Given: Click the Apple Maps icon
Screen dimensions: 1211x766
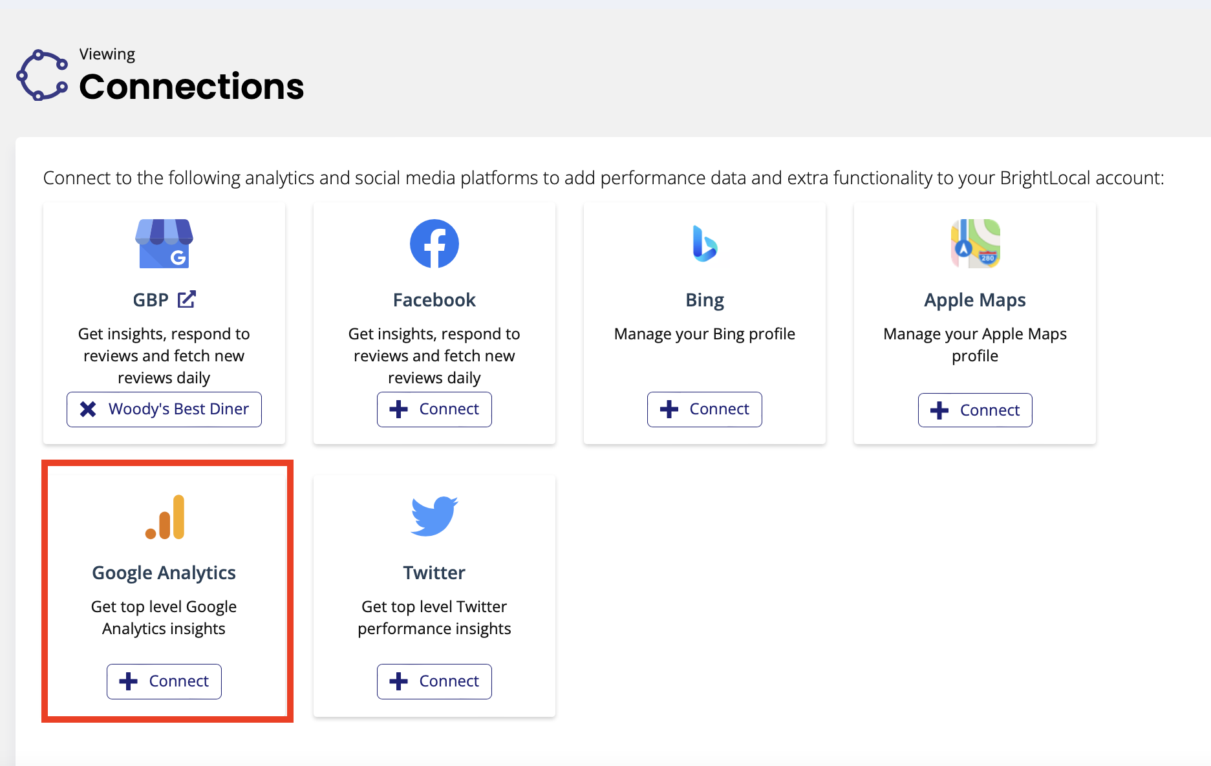Looking at the screenshot, I should pyautogui.click(x=975, y=244).
